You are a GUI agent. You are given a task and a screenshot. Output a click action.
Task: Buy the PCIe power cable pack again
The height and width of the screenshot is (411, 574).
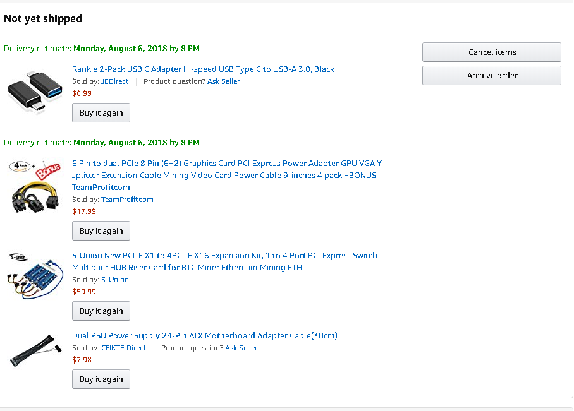[101, 231]
